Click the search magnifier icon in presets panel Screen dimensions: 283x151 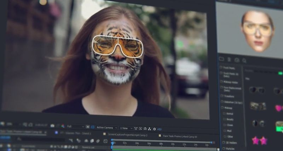tap(244, 60)
